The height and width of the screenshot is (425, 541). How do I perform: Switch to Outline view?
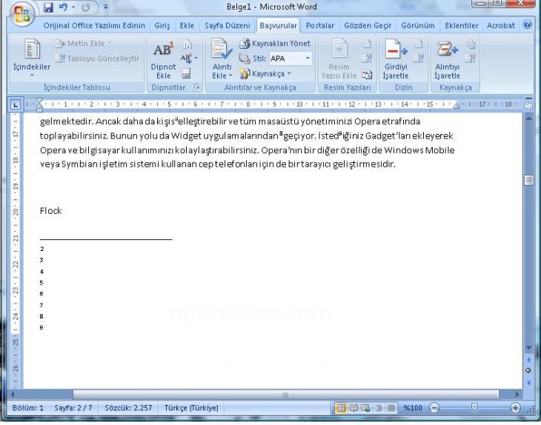click(x=379, y=409)
